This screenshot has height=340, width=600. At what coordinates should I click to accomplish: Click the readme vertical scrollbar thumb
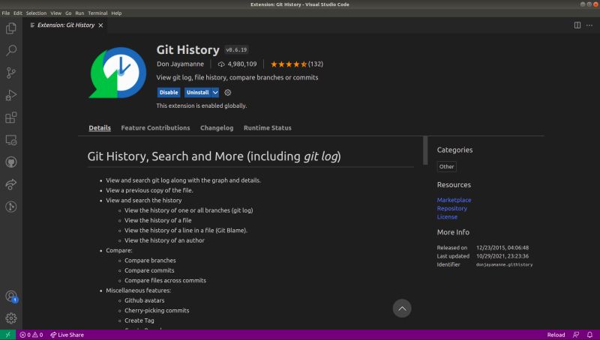425,151
